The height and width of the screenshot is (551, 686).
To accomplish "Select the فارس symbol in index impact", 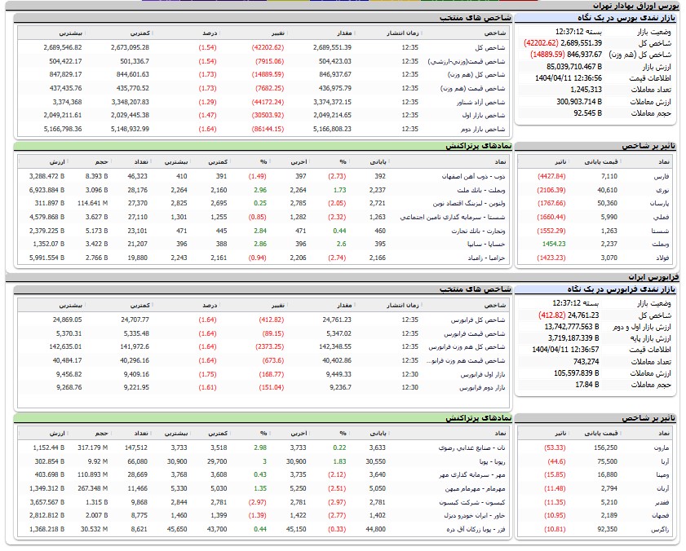I will tap(656, 175).
